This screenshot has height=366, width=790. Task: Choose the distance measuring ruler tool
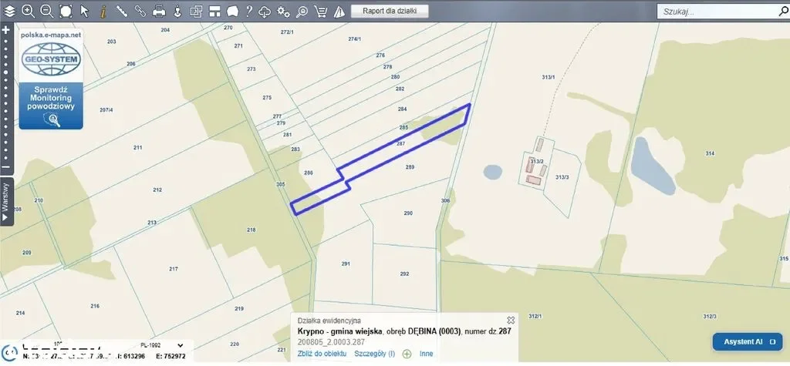click(122, 11)
